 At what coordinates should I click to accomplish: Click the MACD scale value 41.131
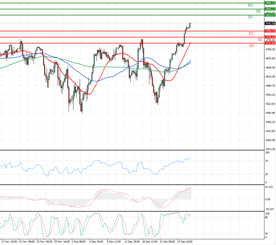pyautogui.click(x=269, y=187)
